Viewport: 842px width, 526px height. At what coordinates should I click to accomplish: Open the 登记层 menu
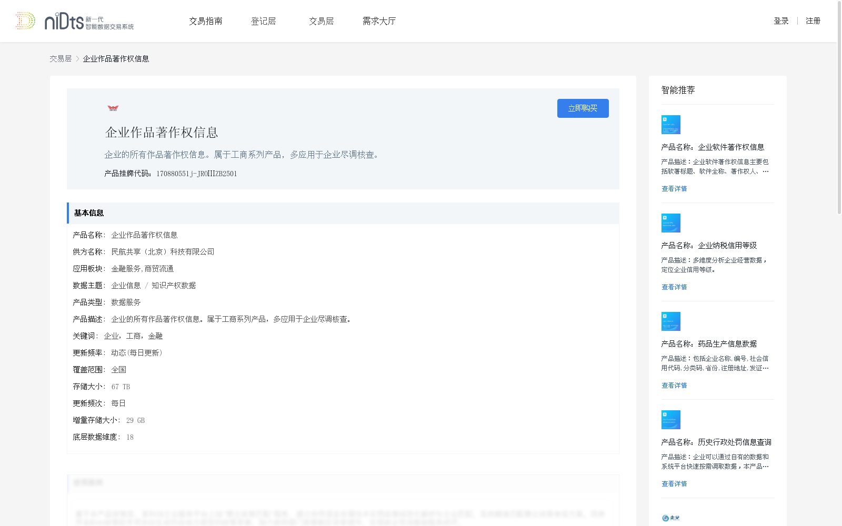tap(264, 21)
